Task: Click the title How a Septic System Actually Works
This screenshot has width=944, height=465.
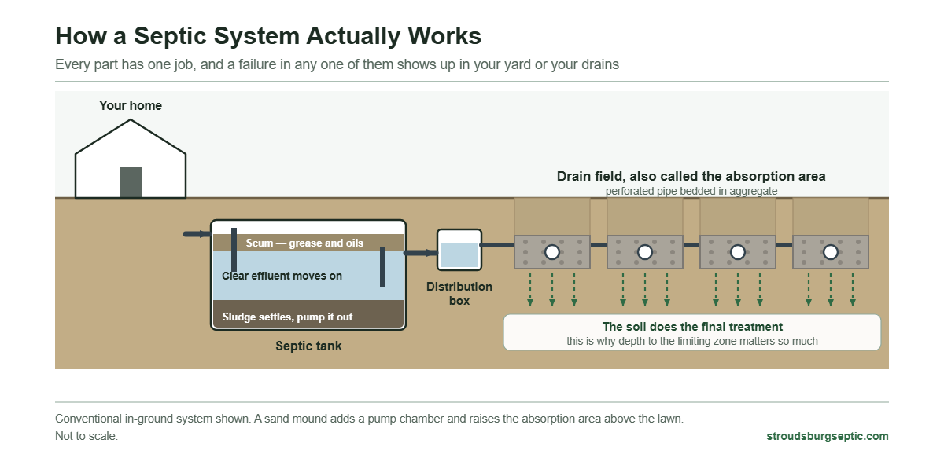Action: 268,35
